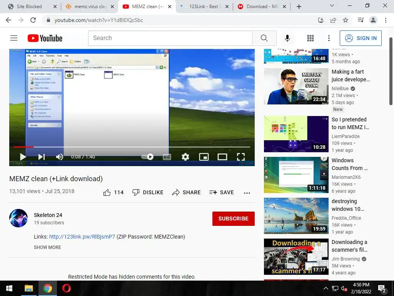This screenshot has width=394, height=296.
Task: Open a new browser tab
Action: pyautogui.click(x=299, y=7)
